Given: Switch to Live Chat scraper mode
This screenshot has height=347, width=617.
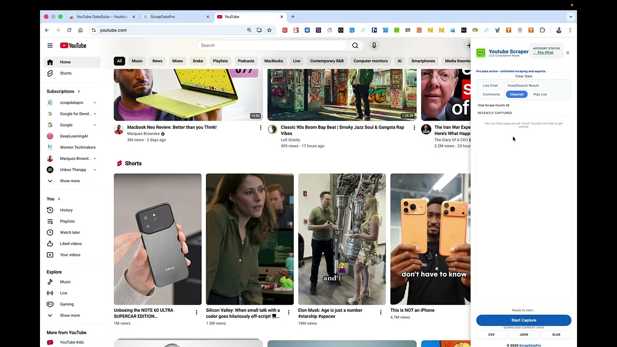Looking at the screenshot, I should click(x=490, y=85).
